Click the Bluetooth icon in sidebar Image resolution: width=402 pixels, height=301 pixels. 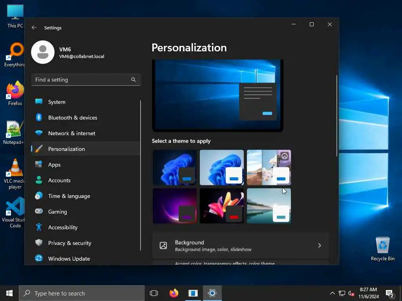coord(39,117)
